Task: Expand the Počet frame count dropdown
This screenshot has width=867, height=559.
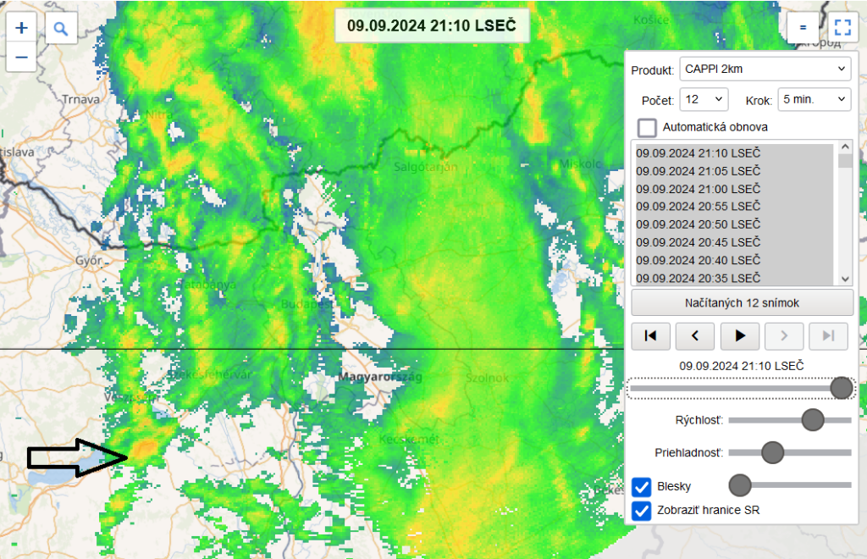Action: pyautogui.click(x=704, y=99)
